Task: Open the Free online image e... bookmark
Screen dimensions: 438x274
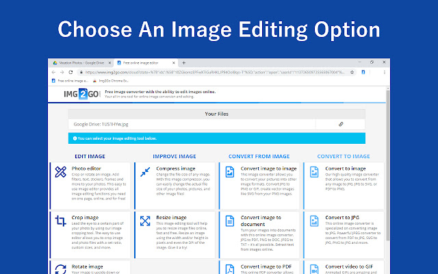Action: point(70,81)
